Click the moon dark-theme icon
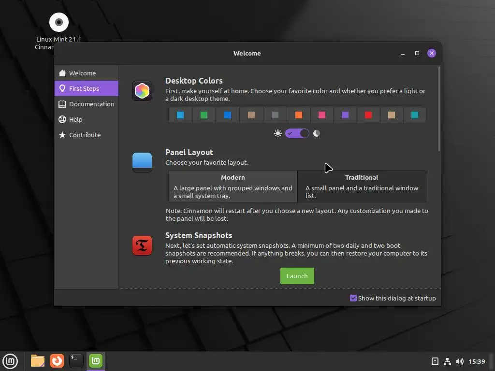This screenshot has width=495, height=371. (x=317, y=133)
